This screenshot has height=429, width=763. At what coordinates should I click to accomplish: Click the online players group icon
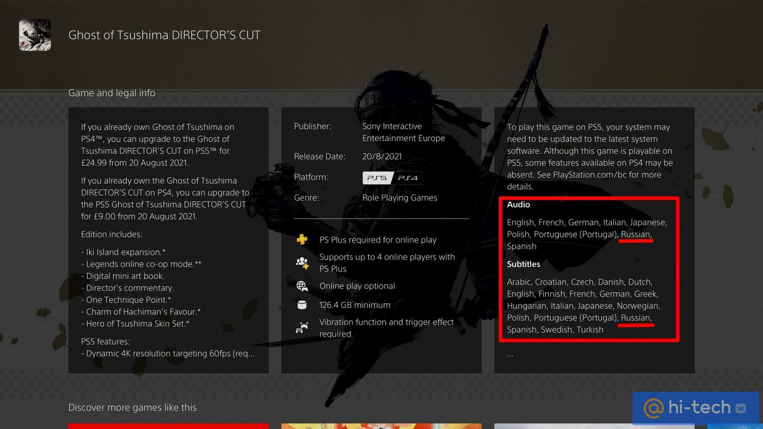tap(302, 263)
